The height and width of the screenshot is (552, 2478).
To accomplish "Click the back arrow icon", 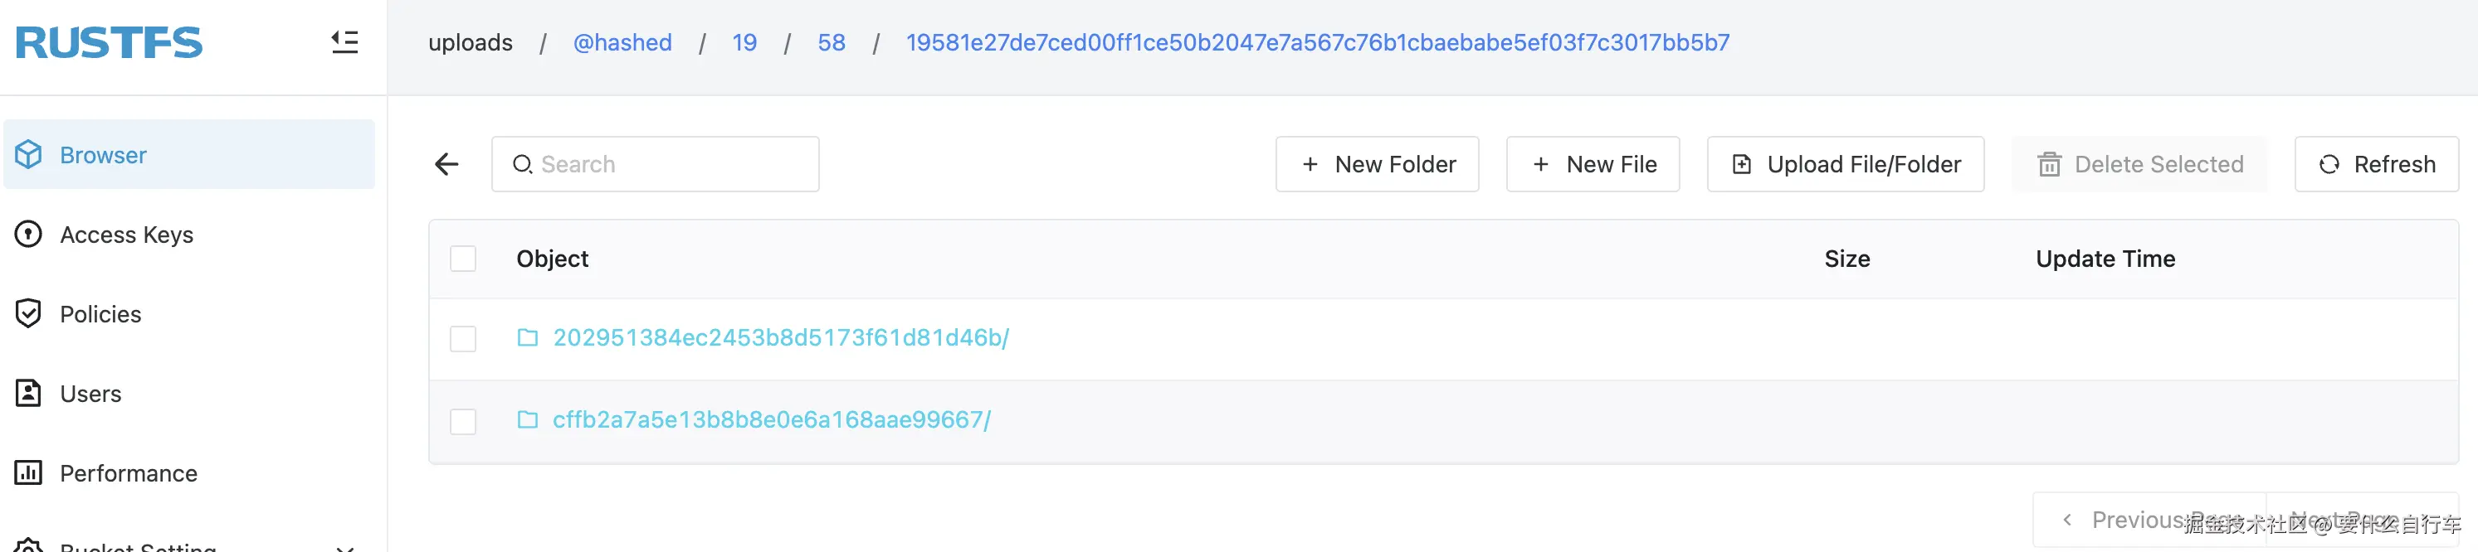I will pyautogui.click(x=447, y=164).
